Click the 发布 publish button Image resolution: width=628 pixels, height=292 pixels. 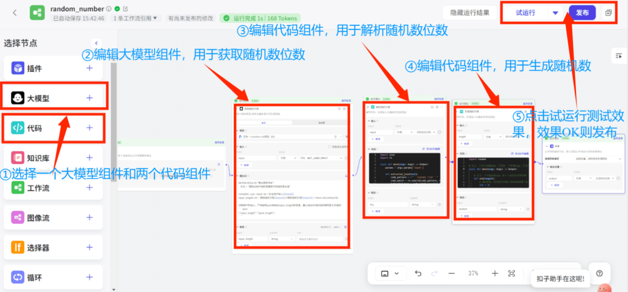coord(582,13)
